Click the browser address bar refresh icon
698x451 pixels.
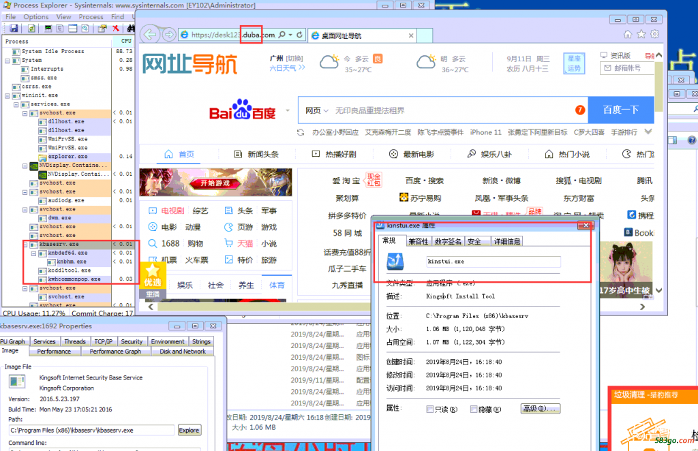tap(299, 35)
